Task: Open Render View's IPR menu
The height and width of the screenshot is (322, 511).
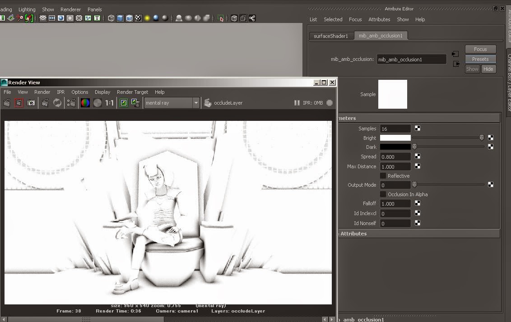Action: point(60,92)
